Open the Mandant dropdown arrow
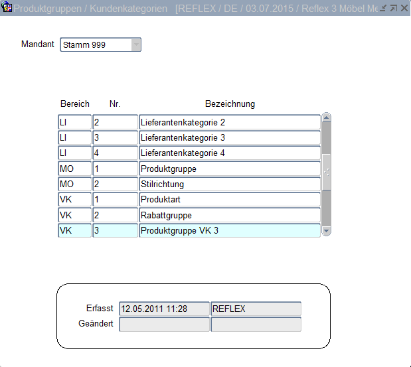The height and width of the screenshot is (367, 411). click(x=135, y=45)
